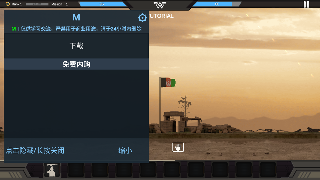Click the W logo at top center
This screenshot has height=180, width=320.
click(x=160, y=5)
